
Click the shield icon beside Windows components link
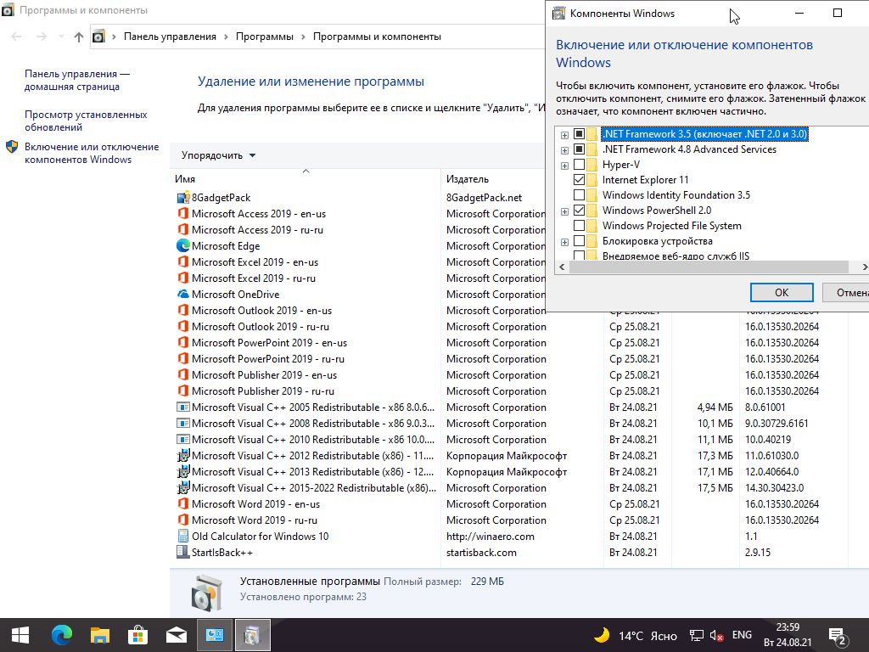coord(12,147)
